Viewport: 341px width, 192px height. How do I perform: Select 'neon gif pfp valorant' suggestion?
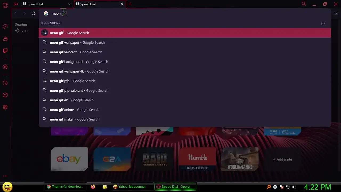pos(185,90)
